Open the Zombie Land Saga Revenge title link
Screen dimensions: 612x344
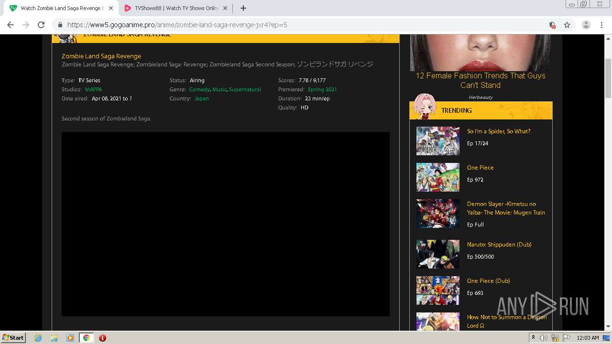[101, 56]
